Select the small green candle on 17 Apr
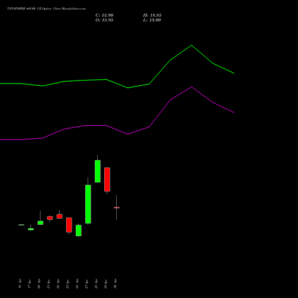Image resolution: width=298 pixels, height=298 pixels. tap(31, 229)
